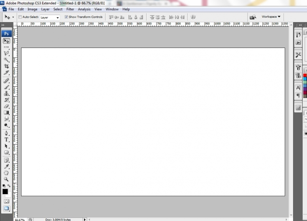The width and height of the screenshot is (307, 221).
Task: Select the Horizontal Type tool
Action: [x=7, y=140]
